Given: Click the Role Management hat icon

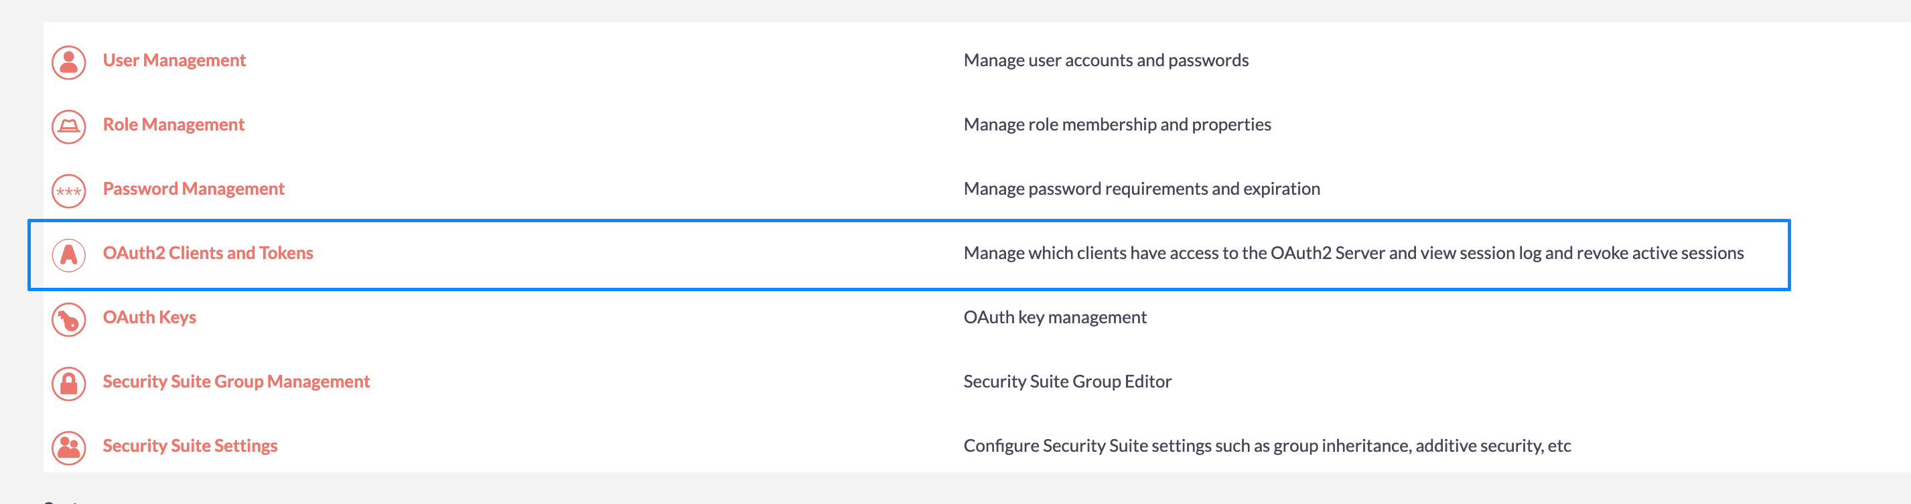Looking at the screenshot, I should tap(69, 127).
